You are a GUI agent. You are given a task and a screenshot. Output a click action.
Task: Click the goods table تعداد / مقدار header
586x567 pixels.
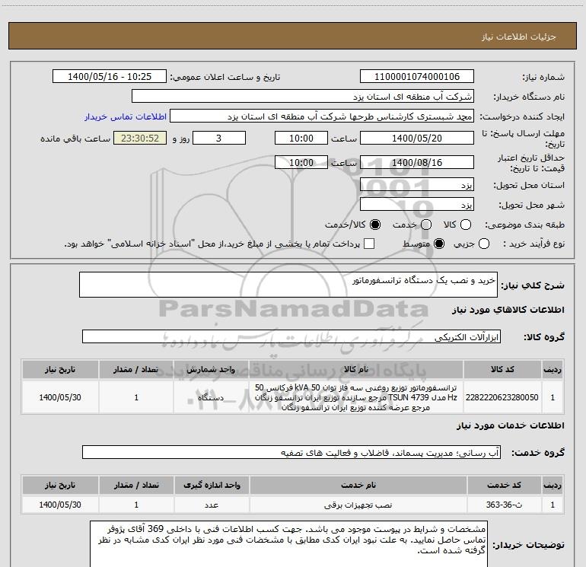[x=136, y=369]
